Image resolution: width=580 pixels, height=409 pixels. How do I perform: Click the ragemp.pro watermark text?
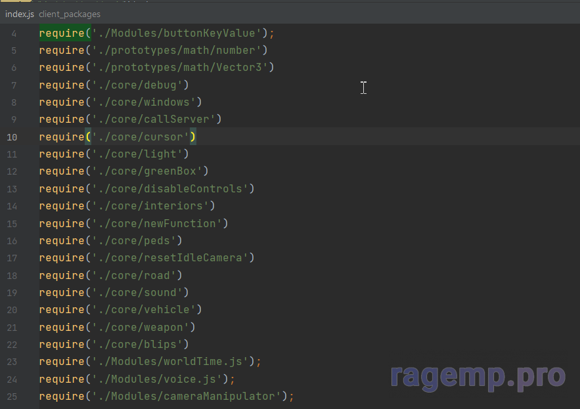[x=478, y=376]
